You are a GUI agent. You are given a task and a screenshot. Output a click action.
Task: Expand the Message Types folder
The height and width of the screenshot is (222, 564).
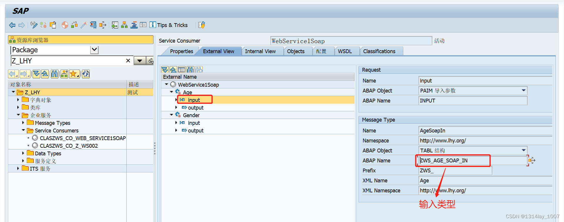[23, 123]
